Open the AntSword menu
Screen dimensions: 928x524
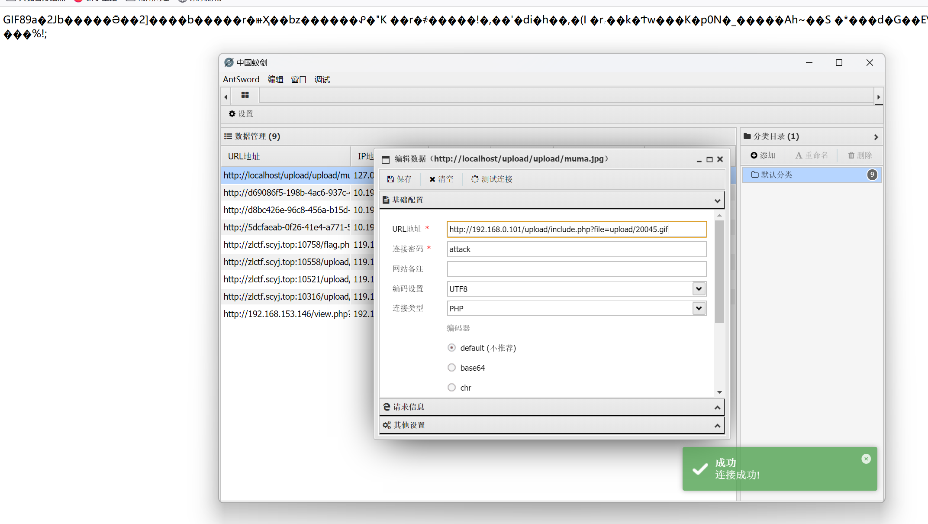point(241,80)
